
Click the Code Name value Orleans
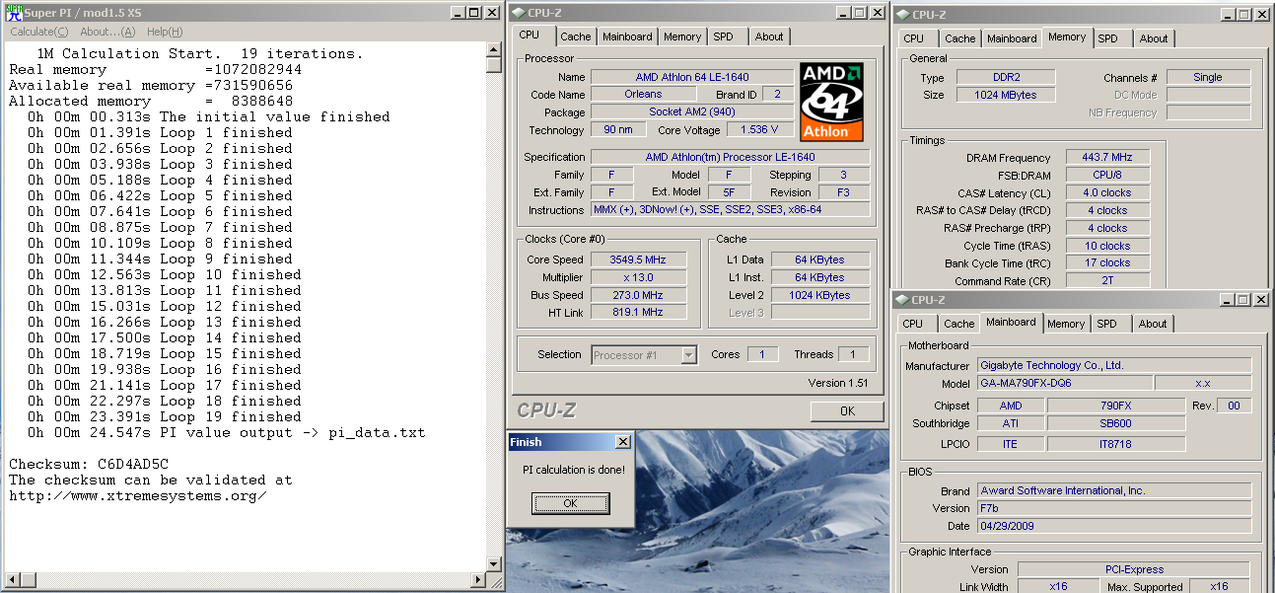click(643, 95)
